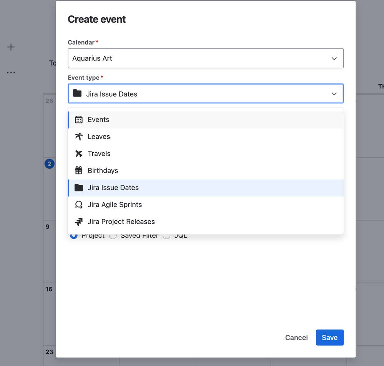Open the Calendar dropdown showing Aquarius Art
Screen dimensions: 384x366
pos(206,58)
